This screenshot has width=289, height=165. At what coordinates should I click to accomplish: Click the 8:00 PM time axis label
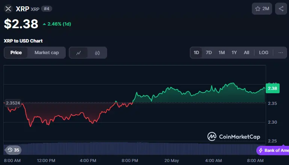pyautogui.click(x=130, y=160)
